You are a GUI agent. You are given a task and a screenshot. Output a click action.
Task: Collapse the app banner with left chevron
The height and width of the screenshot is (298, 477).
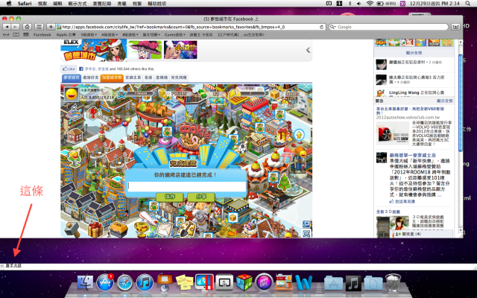(308, 50)
